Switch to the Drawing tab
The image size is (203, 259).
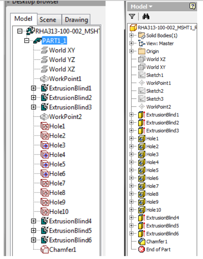(76, 20)
